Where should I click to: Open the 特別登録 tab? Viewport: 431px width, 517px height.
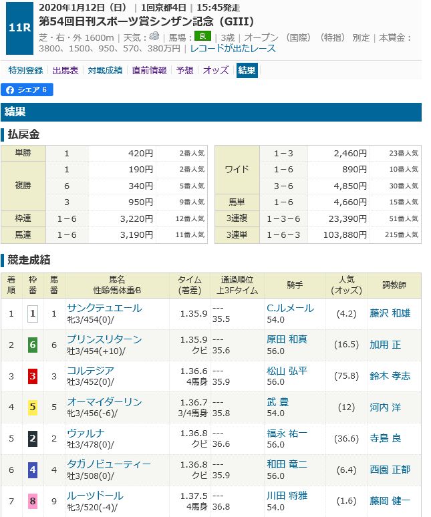[x=25, y=70]
